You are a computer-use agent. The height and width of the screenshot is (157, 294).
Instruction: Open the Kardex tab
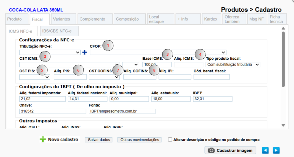(x=212, y=19)
